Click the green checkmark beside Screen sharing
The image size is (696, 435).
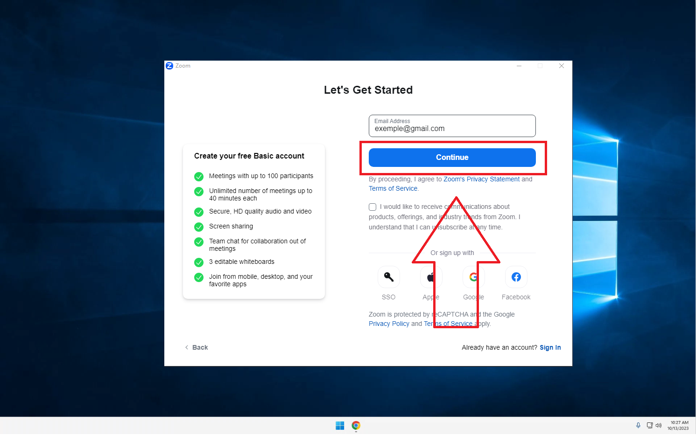coord(199,227)
